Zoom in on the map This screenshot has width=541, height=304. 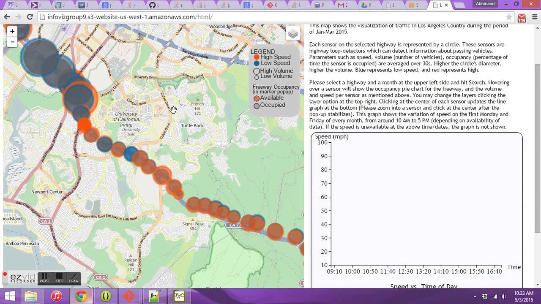12,31
